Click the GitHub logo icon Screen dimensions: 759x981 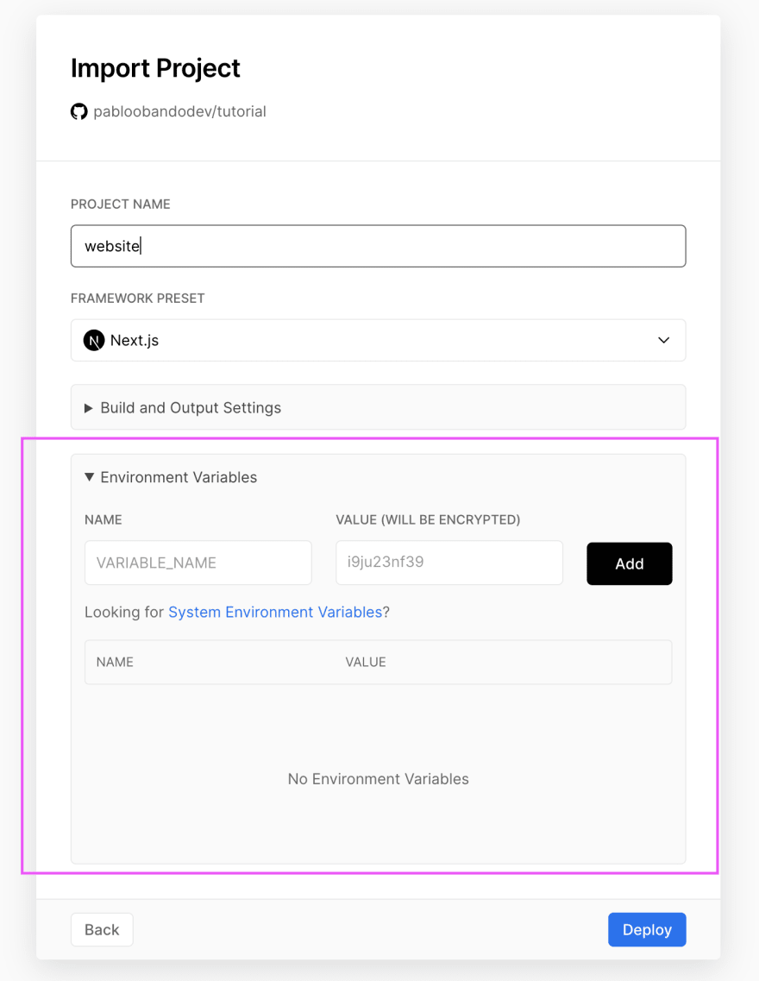[x=78, y=111]
